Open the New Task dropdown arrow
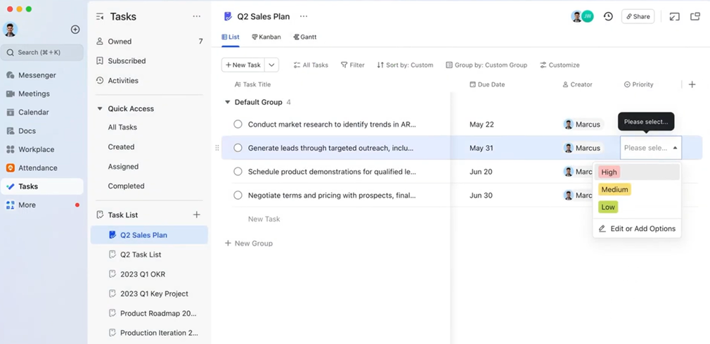710x344 pixels. (x=271, y=65)
